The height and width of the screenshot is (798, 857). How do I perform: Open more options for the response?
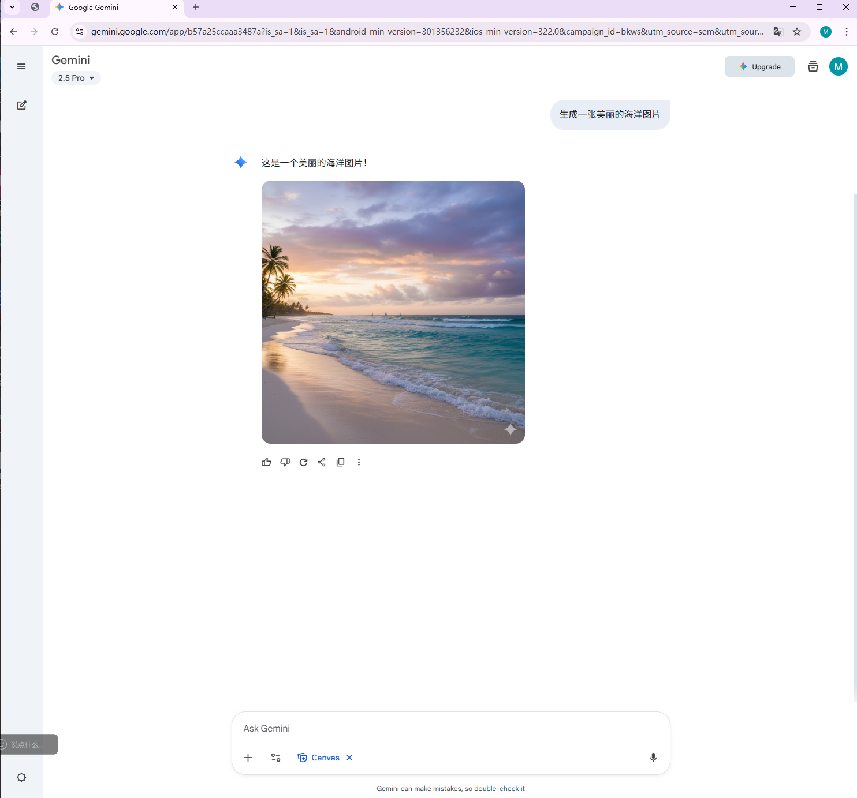coord(359,462)
